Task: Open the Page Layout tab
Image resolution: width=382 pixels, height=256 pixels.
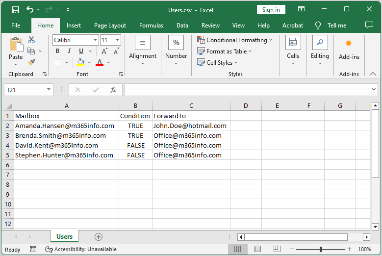Action: tap(110, 26)
